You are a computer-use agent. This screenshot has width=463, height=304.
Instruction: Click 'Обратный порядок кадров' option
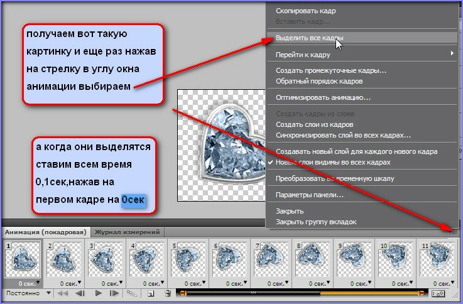[x=319, y=81]
